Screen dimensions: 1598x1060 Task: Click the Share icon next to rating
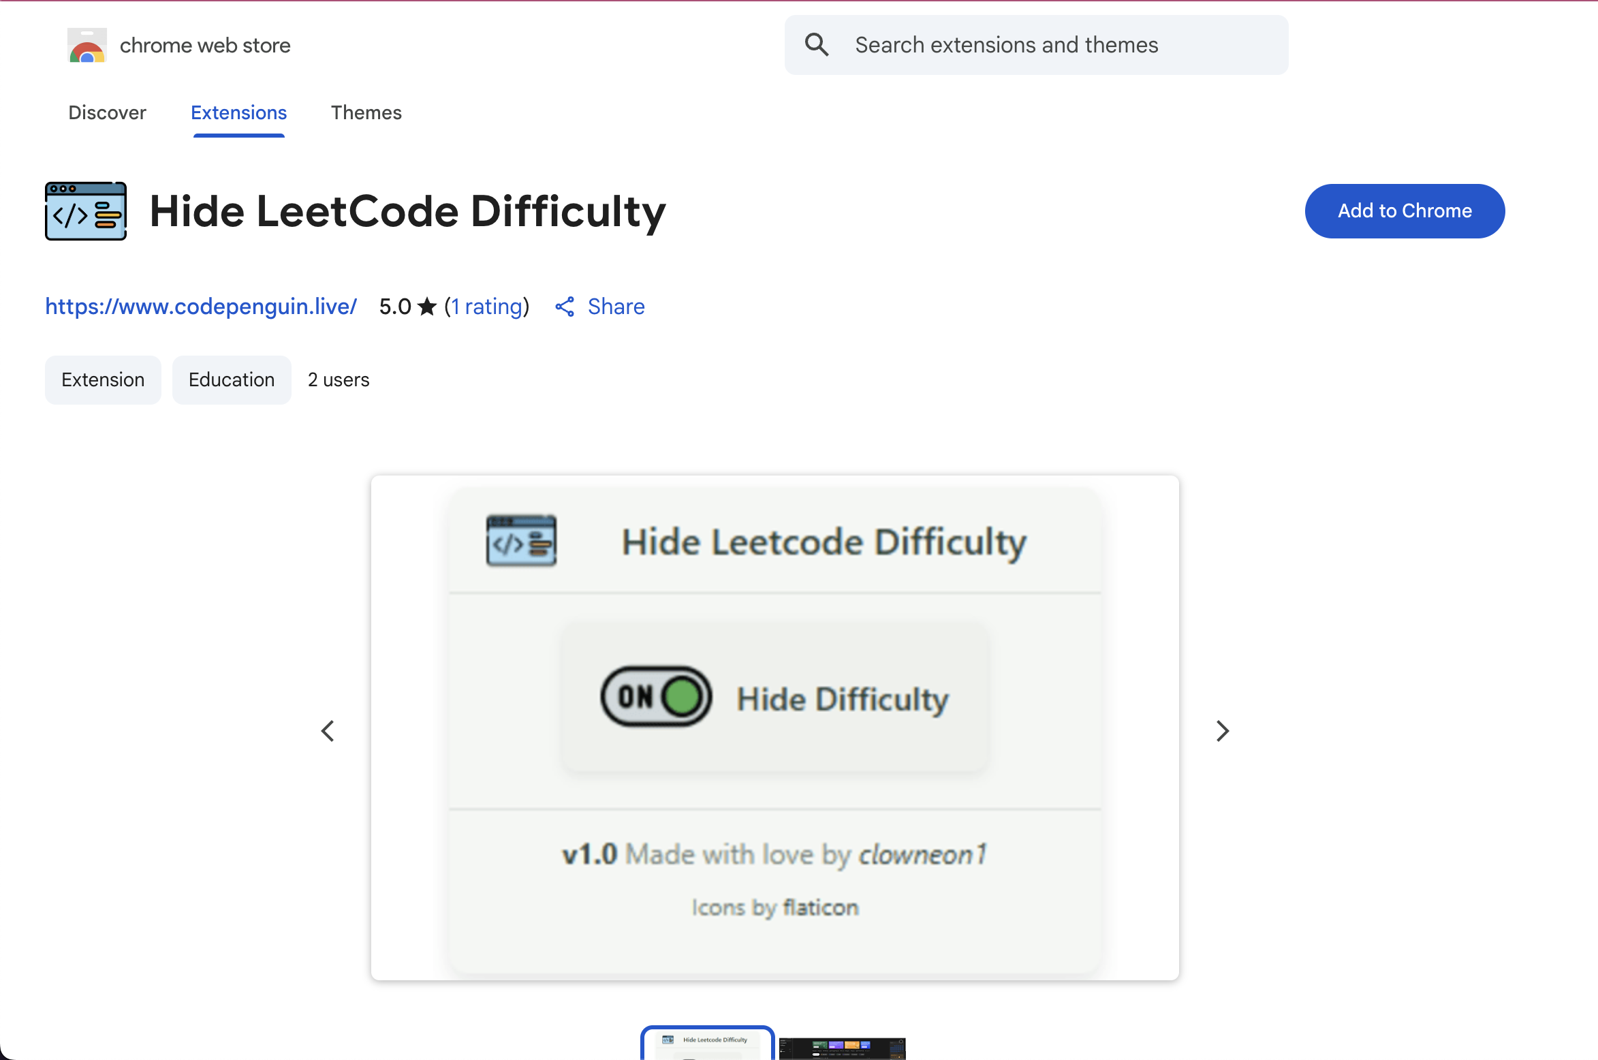565,307
